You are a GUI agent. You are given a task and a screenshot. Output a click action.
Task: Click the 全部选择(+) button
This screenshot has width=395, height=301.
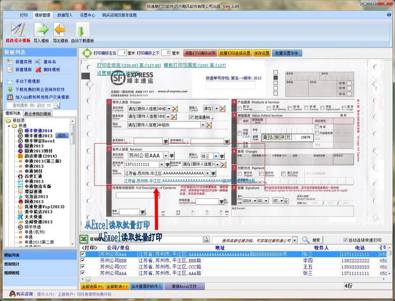[92, 286]
